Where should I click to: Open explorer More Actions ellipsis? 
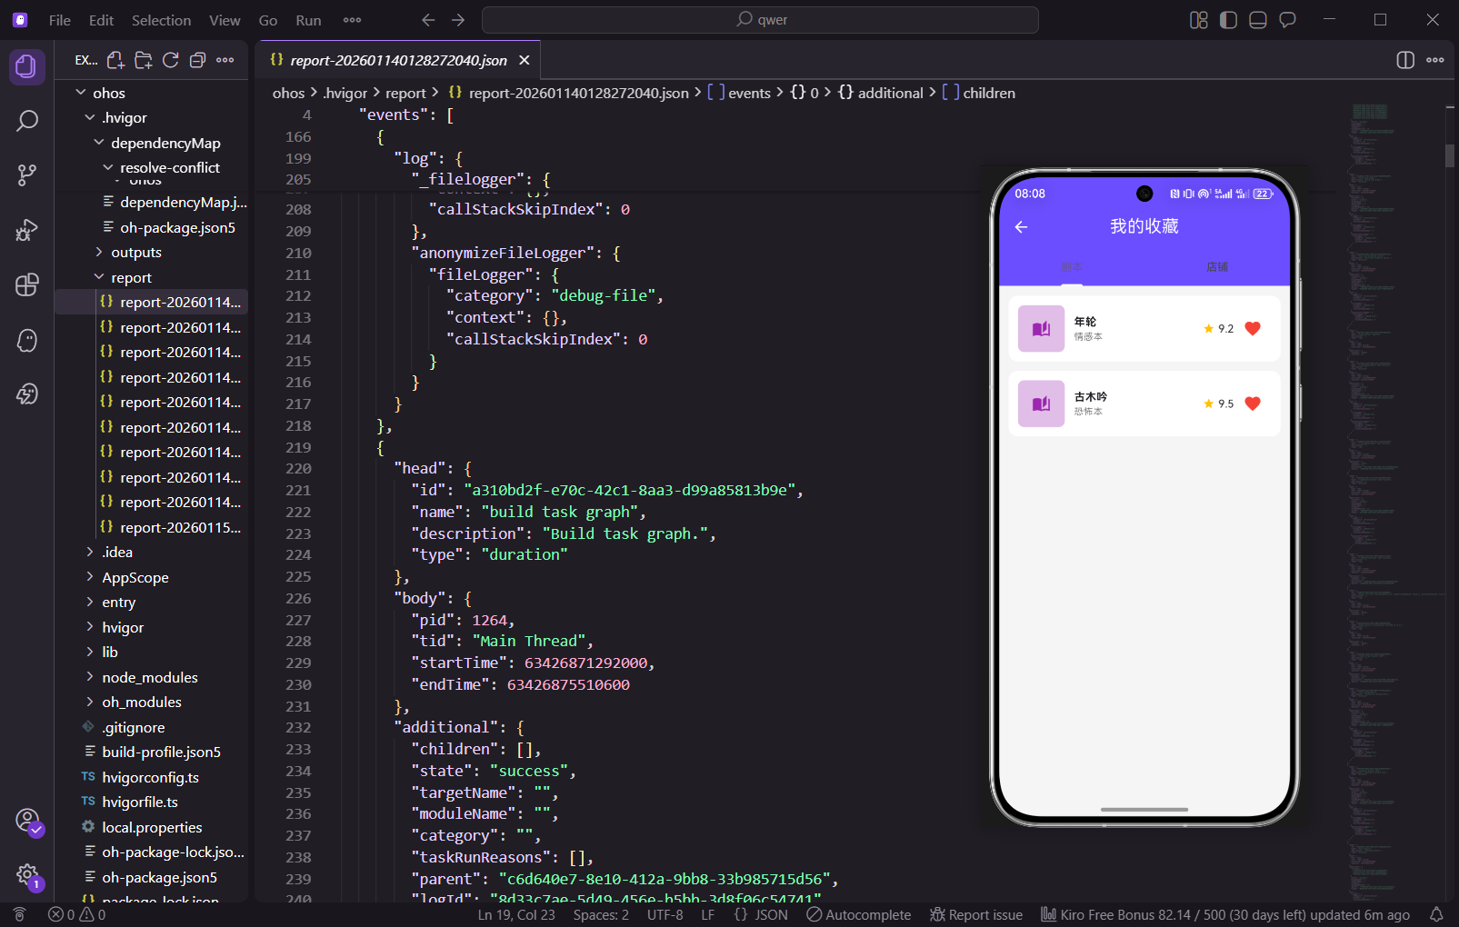point(225,60)
